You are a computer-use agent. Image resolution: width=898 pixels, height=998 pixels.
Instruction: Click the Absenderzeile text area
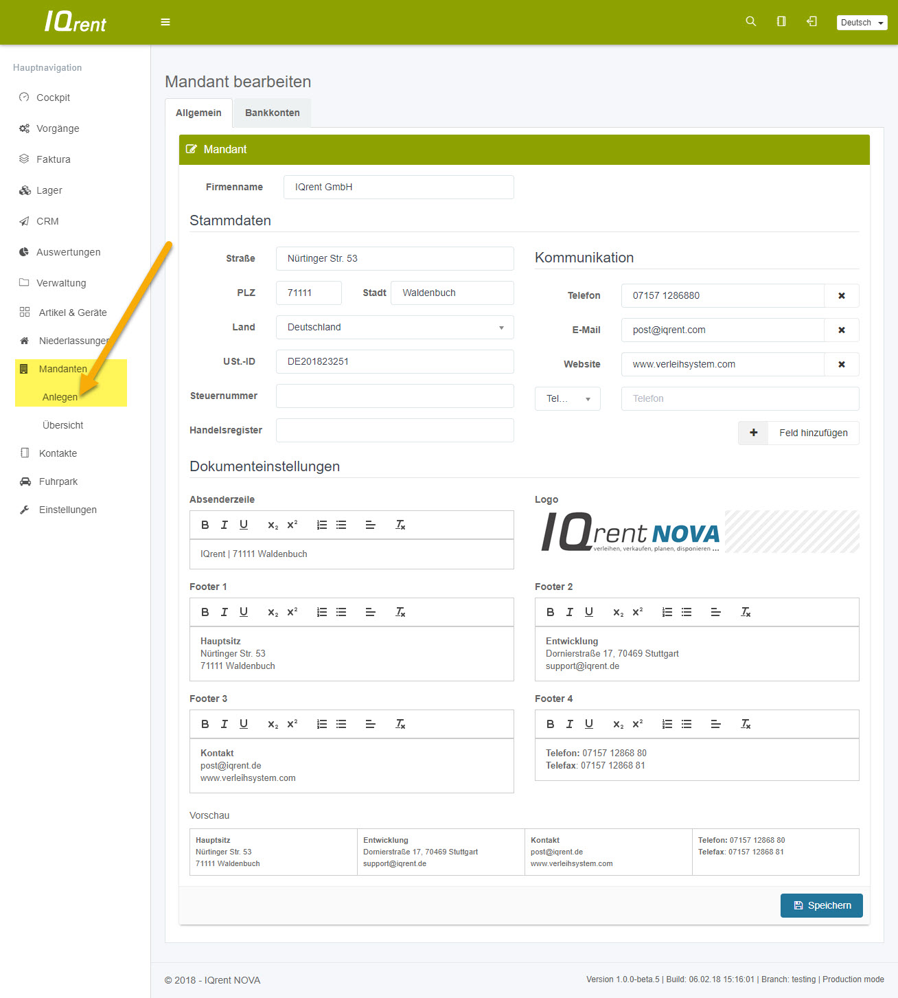(352, 554)
